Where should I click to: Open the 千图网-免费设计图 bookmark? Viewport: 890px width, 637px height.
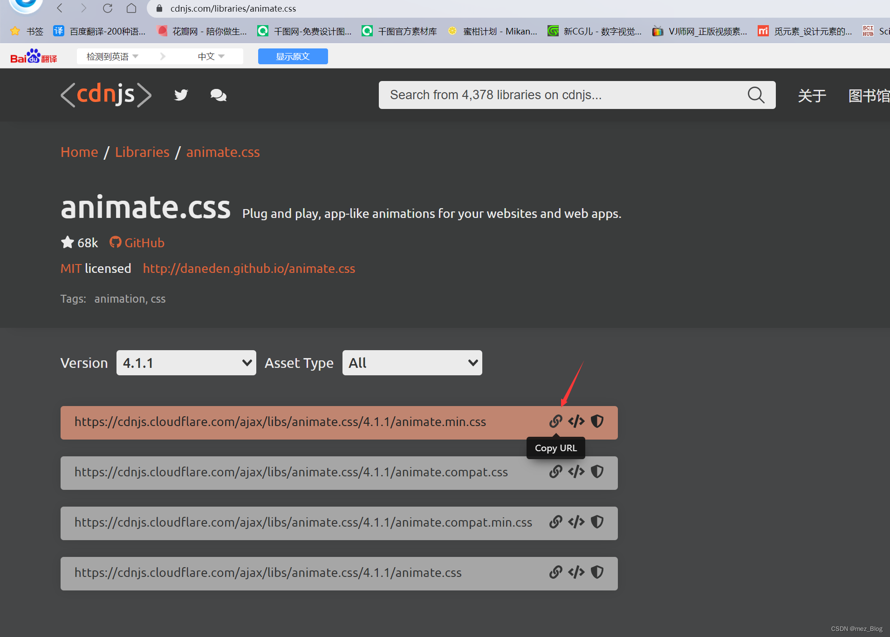(x=305, y=31)
